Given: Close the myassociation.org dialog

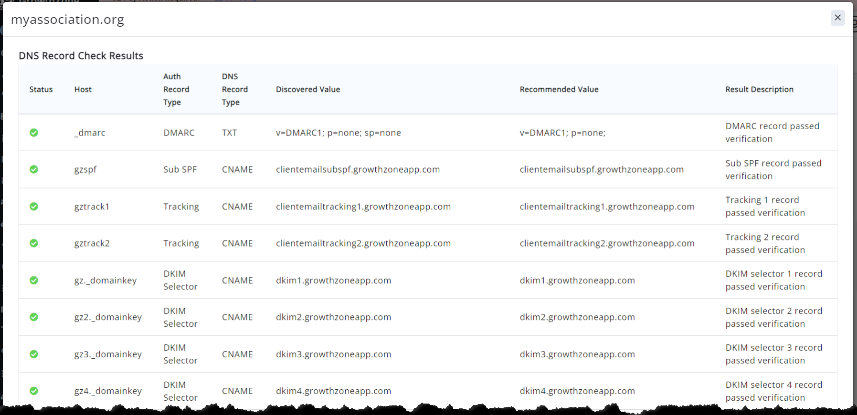Looking at the screenshot, I should (x=837, y=18).
